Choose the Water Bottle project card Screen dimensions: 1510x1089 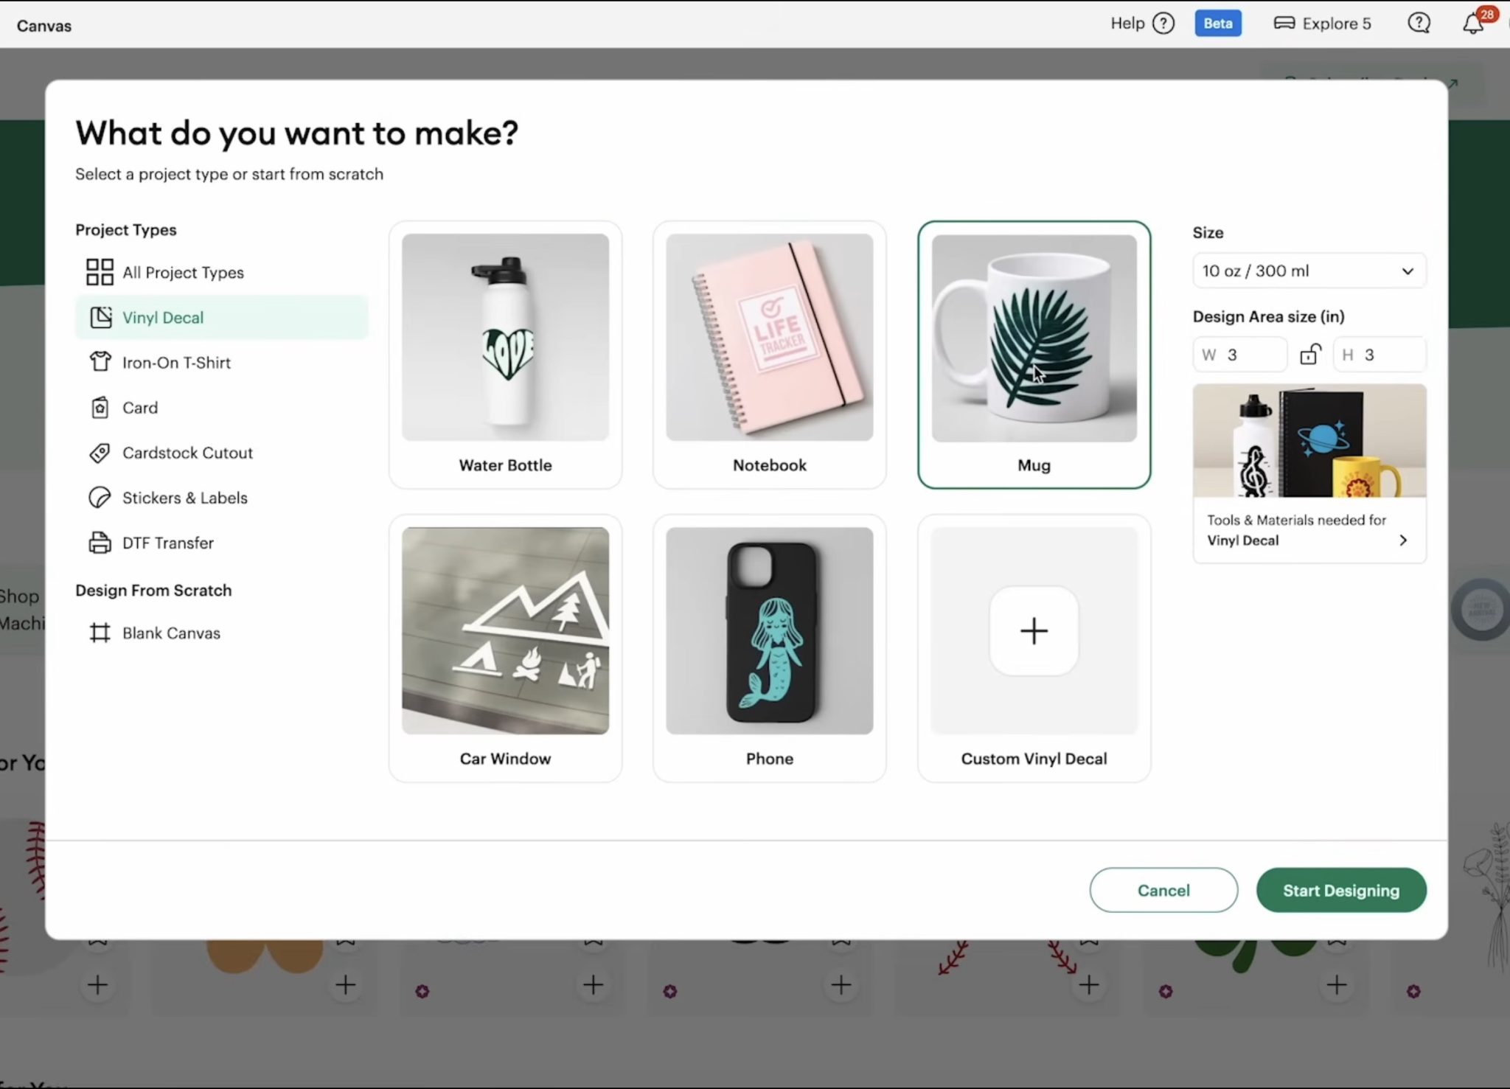coord(505,355)
